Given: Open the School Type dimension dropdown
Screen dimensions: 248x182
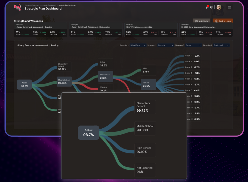Looking at the screenshot, I should (138, 45).
